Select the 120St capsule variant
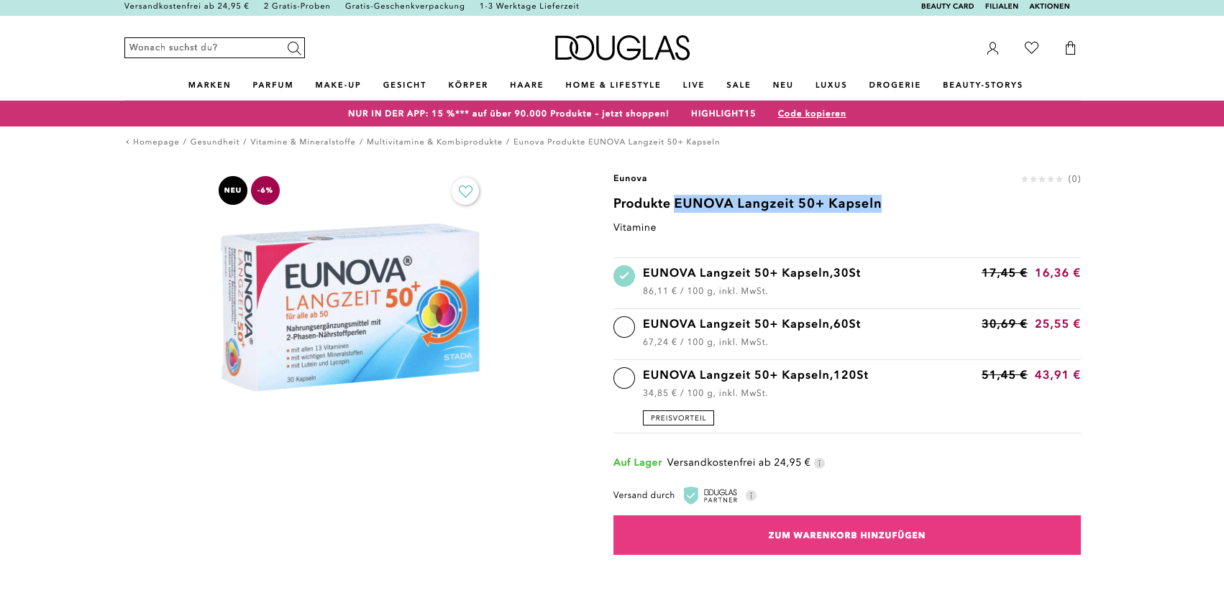 pyautogui.click(x=846, y=396)
